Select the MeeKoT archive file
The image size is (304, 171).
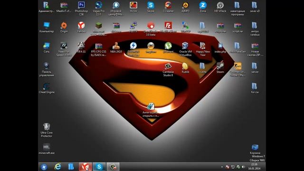click(64, 5)
